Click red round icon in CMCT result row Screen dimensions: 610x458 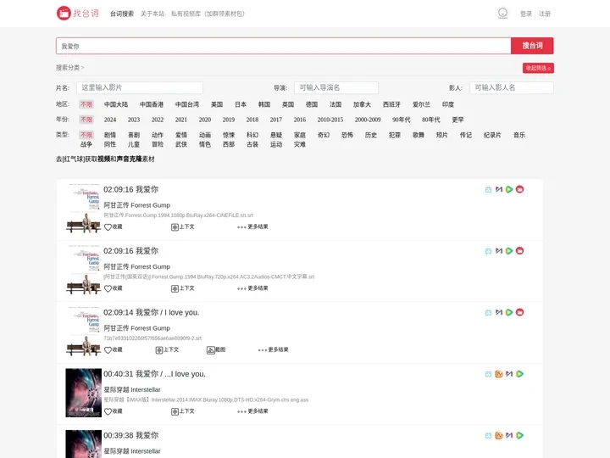519,251
